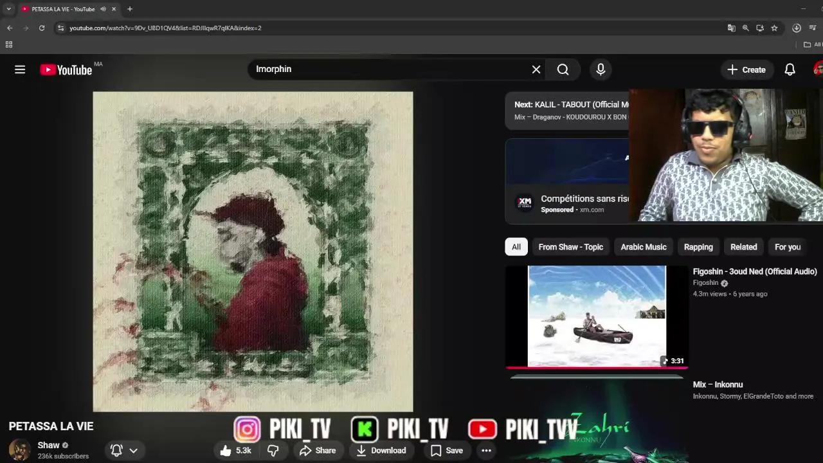Toggle the subscription notification bell
The height and width of the screenshot is (463, 823).
[116, 451]
